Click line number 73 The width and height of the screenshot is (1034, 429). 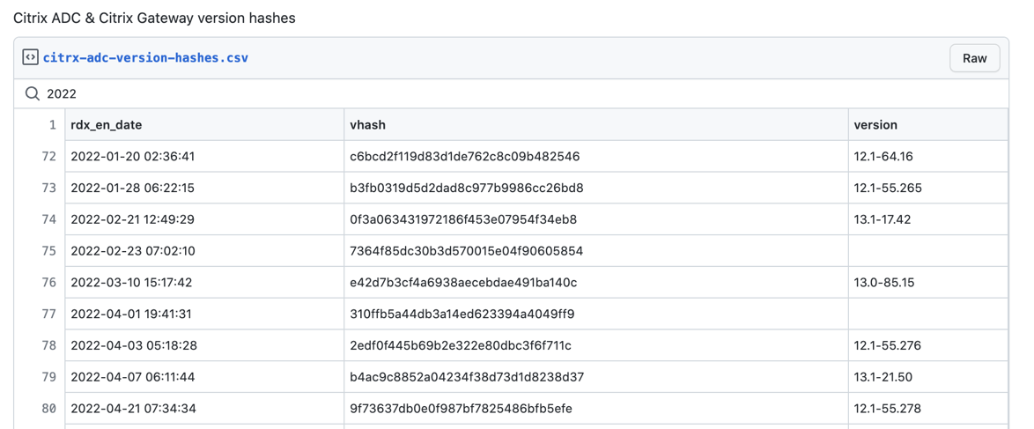tap(49, 189)
